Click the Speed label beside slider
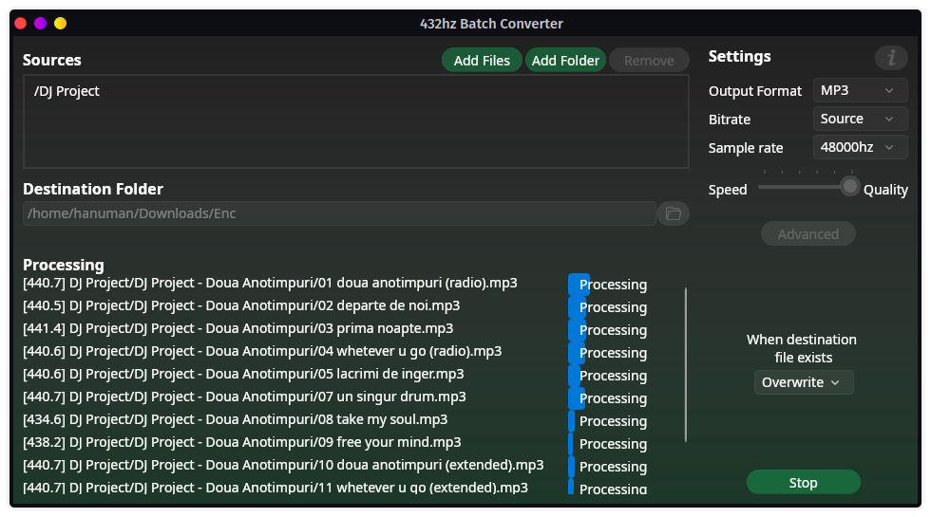 click(728, 190)
